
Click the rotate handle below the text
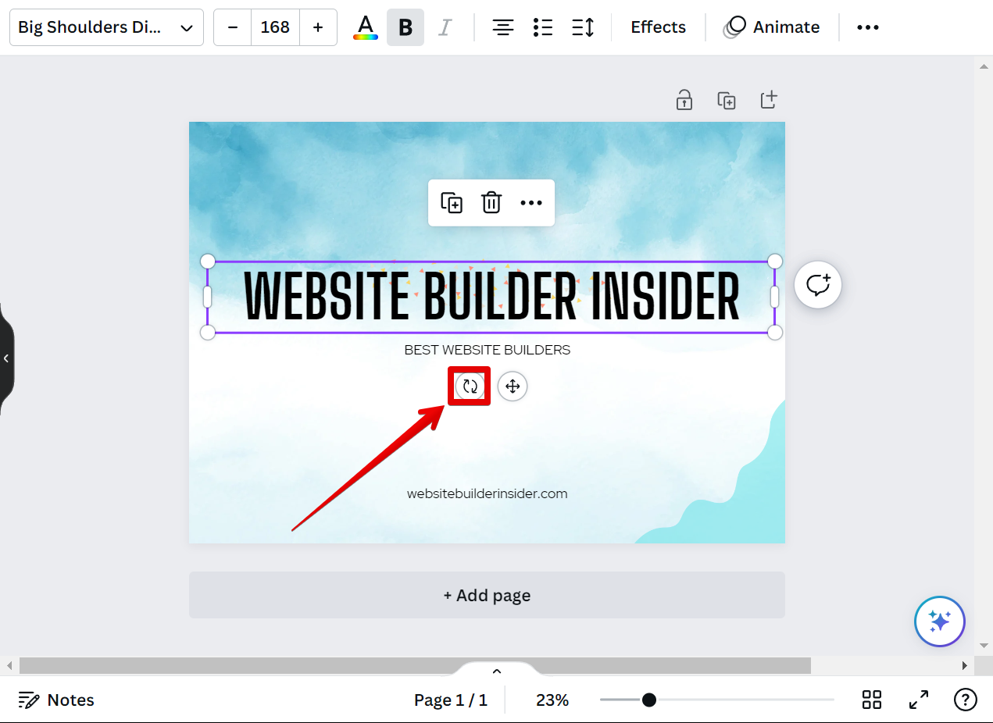[x=470, y=386]
